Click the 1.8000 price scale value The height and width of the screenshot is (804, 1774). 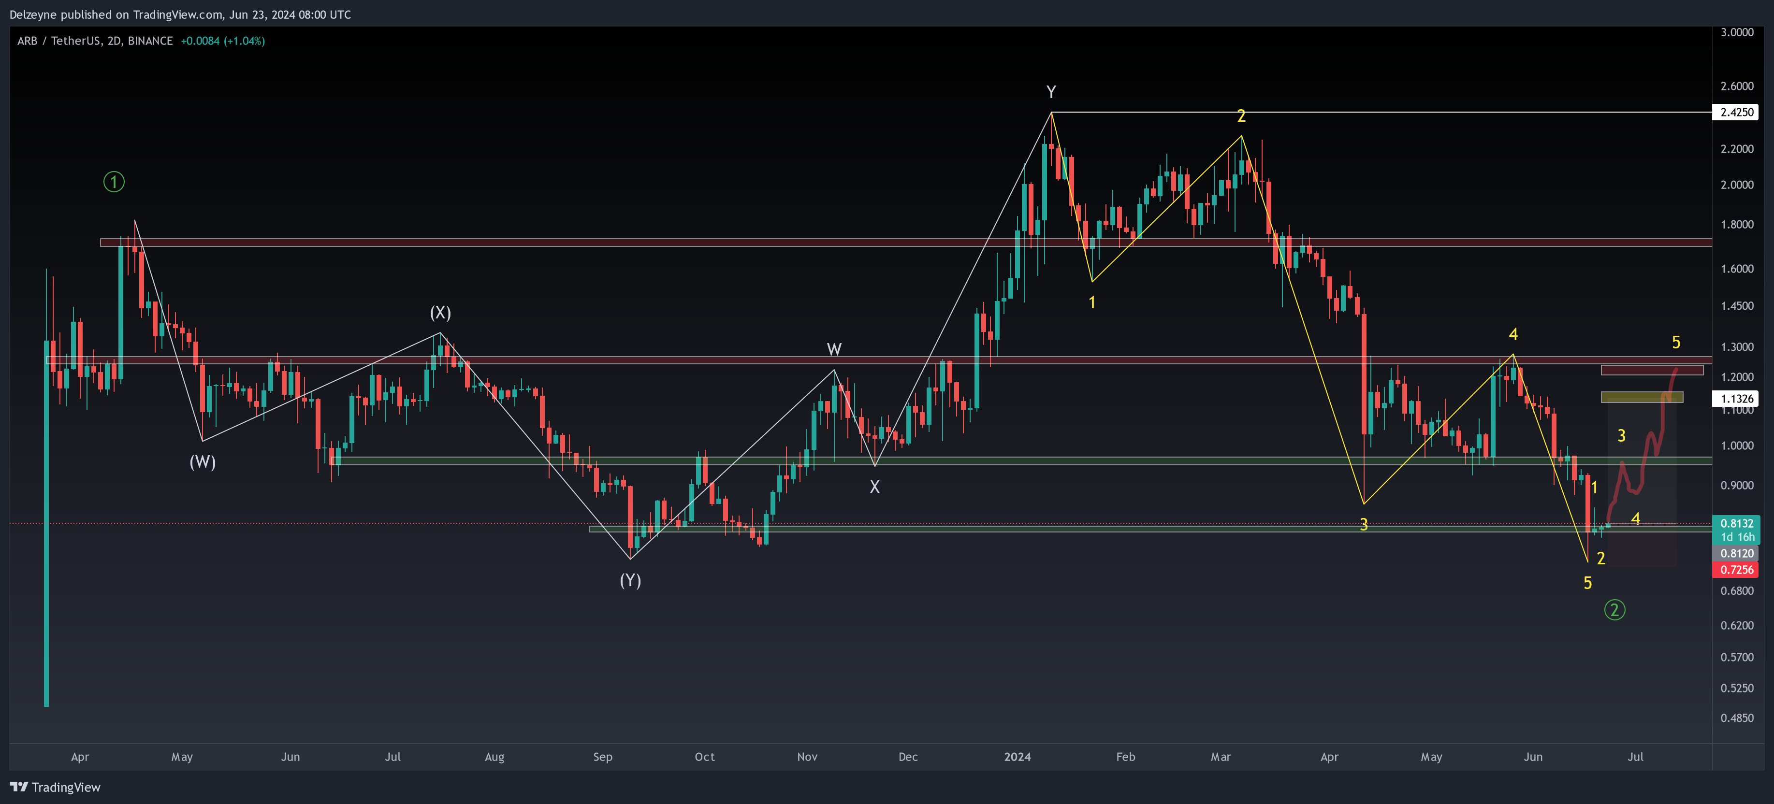1737,224
